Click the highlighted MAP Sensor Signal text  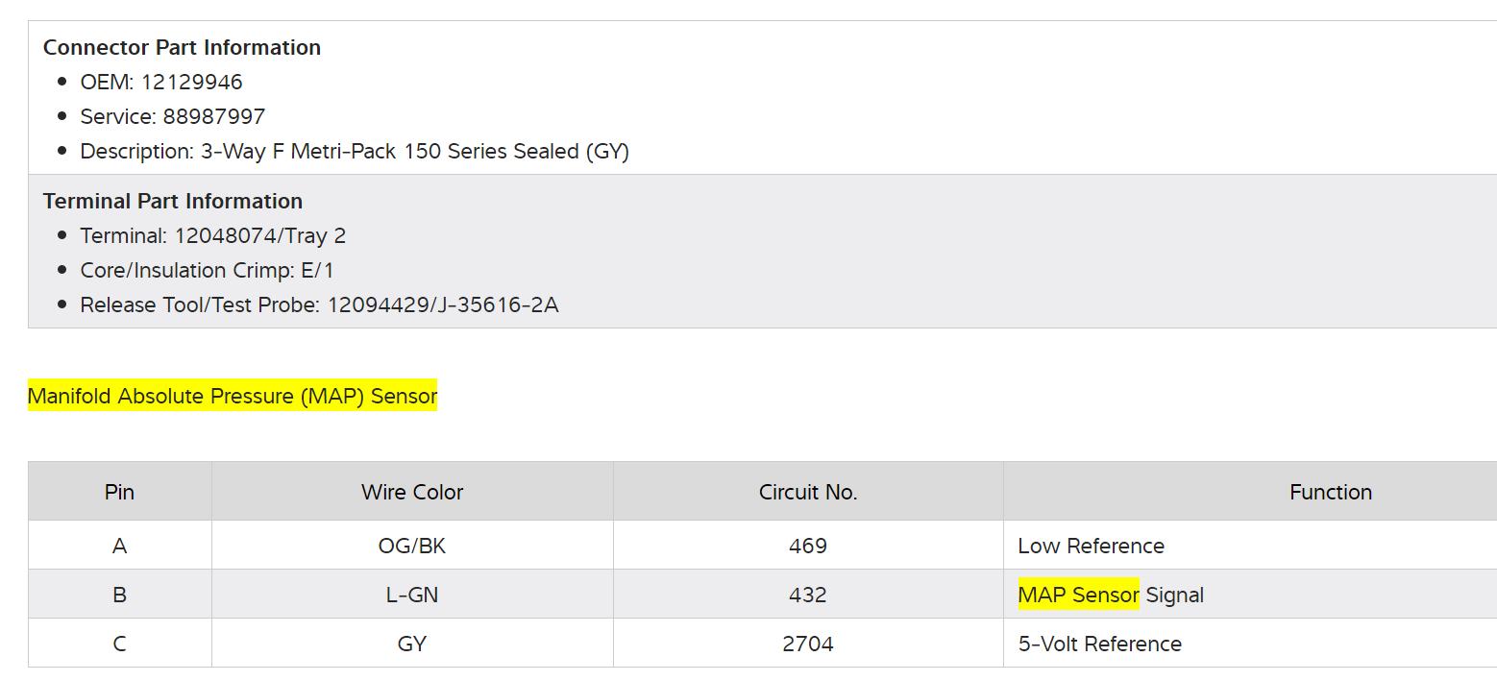(1110, 596)
